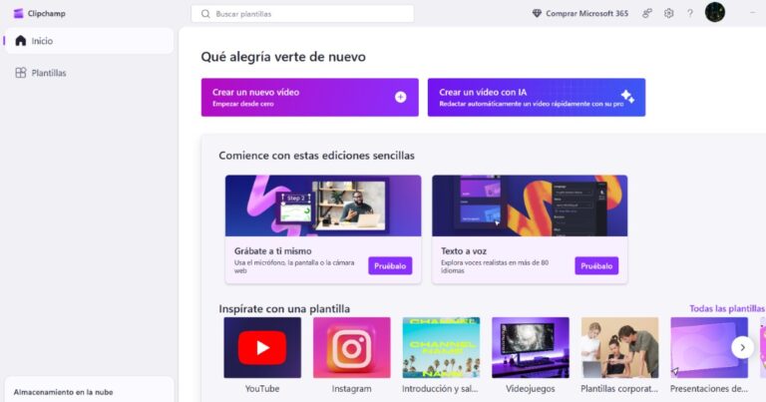Open the YouTube template thumbnail
Image resolution: width=766 pixels, height=402 pixels.
pyautogui.click(x=262, y=347)
